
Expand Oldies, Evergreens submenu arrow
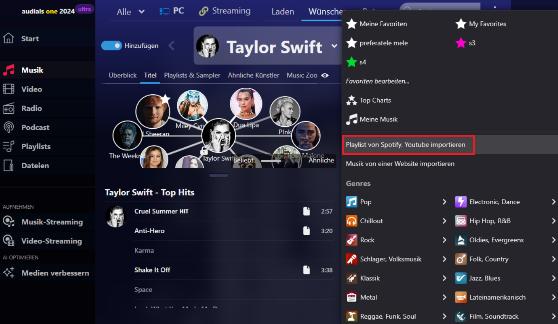pyautogui.click(x=553, y=240)
